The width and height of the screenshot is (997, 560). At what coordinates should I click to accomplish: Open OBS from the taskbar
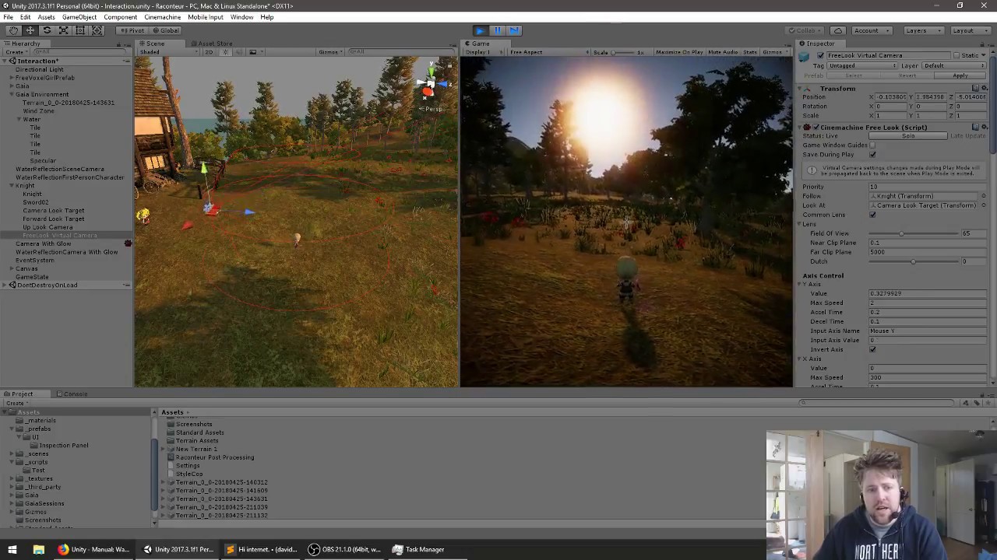(344, 549)
